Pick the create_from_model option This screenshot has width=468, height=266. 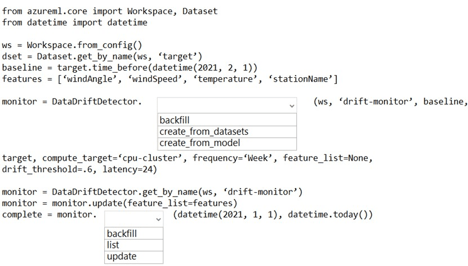click(227, 143)
